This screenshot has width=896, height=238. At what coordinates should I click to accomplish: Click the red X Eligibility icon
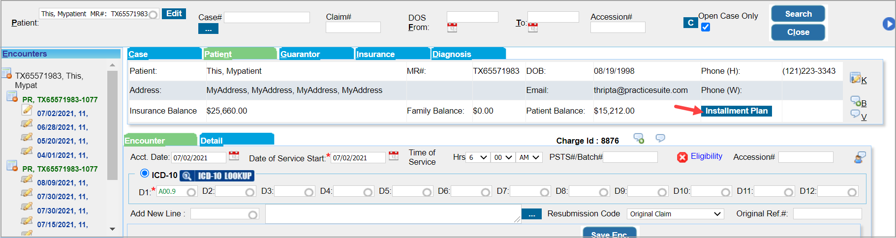tap(682, 157)
